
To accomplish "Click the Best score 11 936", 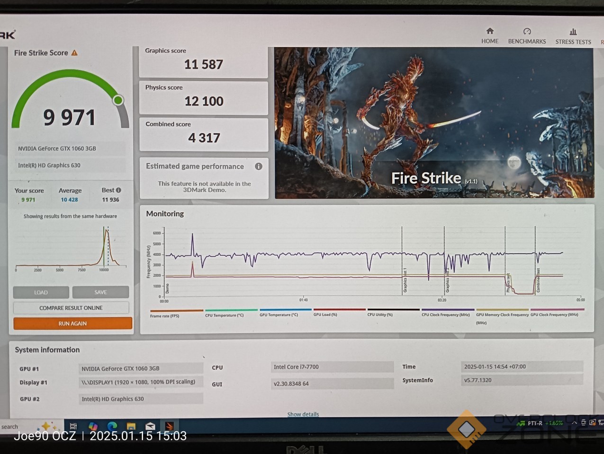I will point(110,200).
